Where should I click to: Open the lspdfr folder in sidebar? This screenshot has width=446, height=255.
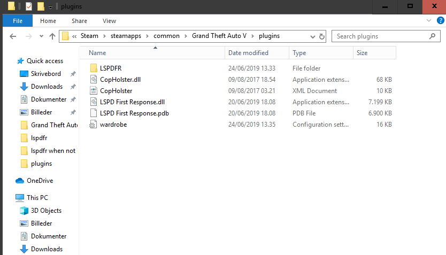pos(39,138)
